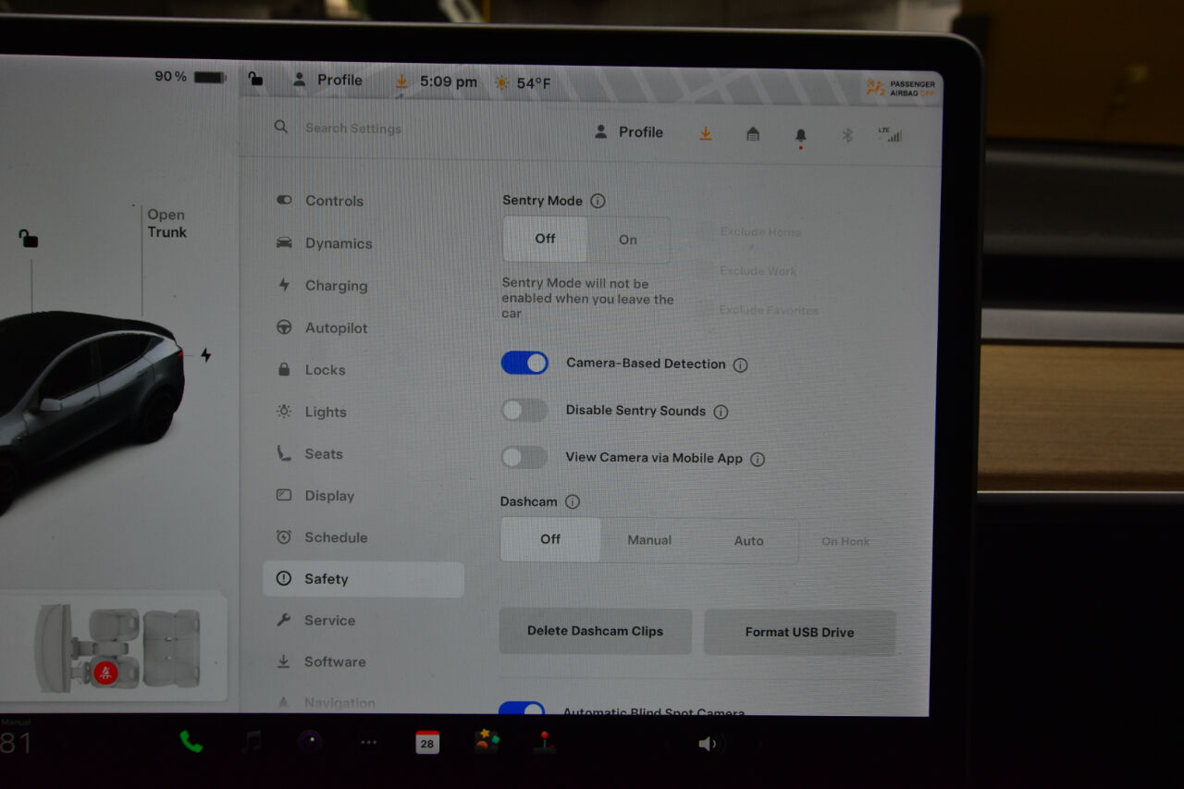Click the magnifier search icon
Viewport: 1184px width, 789px height.
[x=281, y=128]
